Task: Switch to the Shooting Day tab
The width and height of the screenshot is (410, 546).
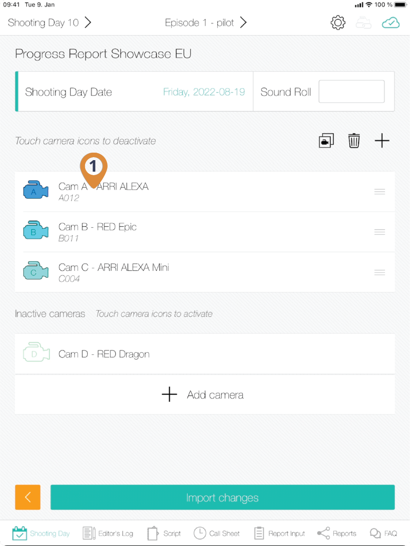Action: (41, 533)
